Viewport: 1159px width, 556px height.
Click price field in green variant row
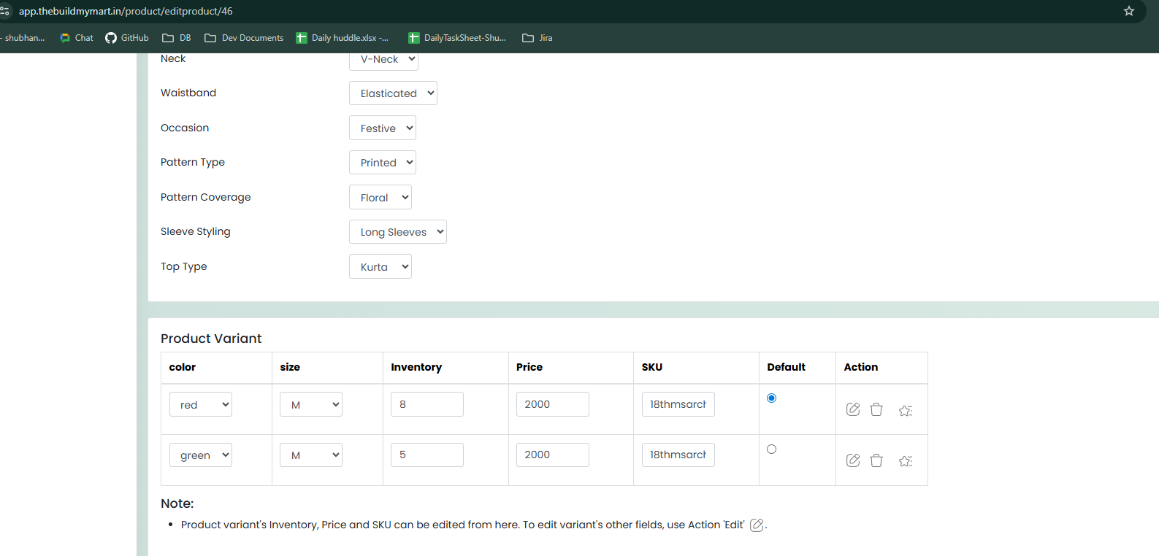[x=553, y=455]
